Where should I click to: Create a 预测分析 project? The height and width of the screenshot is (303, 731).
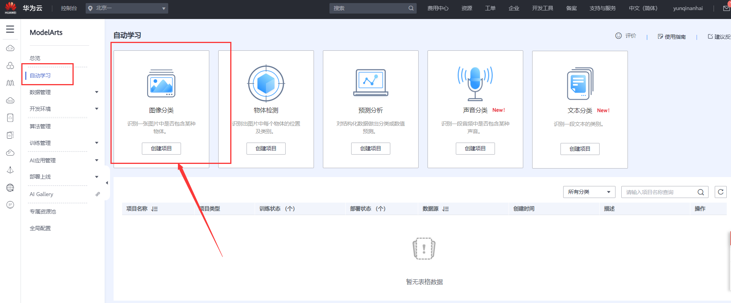point(371,148)
